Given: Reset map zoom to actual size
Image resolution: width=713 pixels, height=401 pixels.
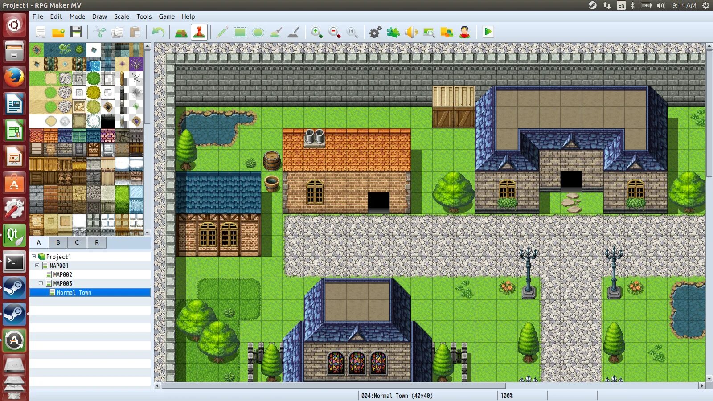Looking at the screenshot, I should click(352, 32).
